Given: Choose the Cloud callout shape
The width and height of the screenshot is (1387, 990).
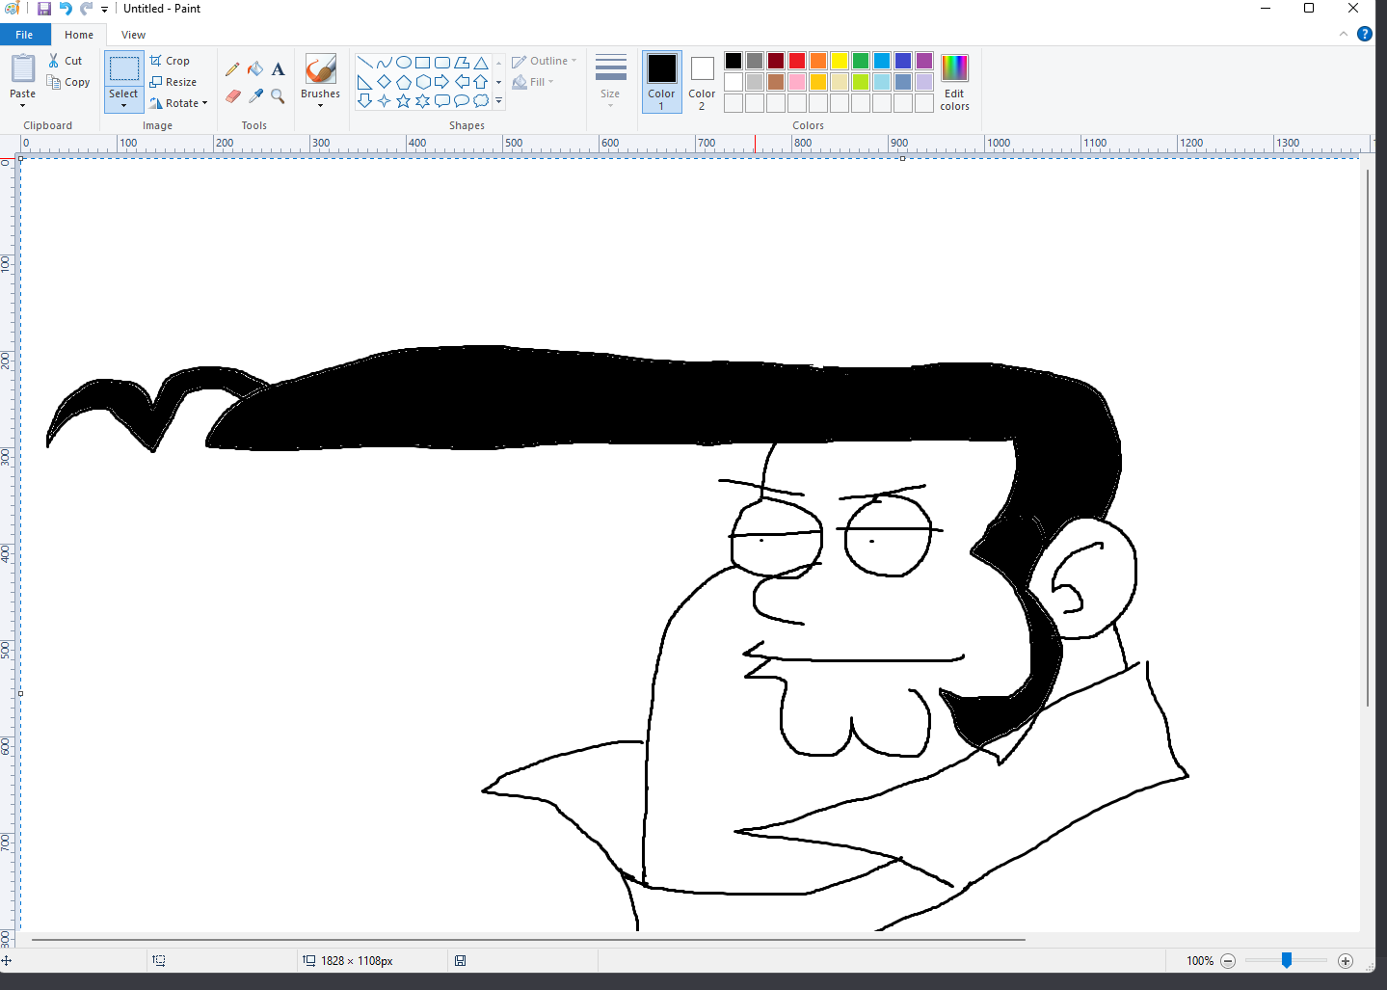Looking at the screenshot, I should 480,100.
